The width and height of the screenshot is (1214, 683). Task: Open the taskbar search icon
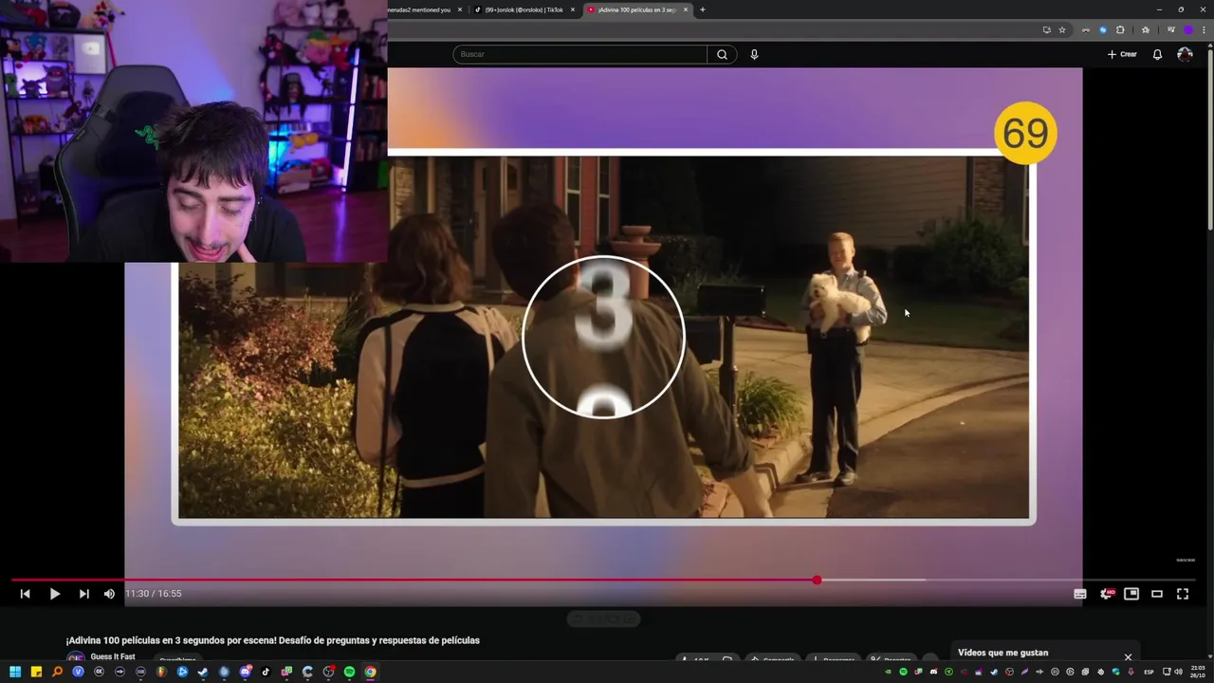[57, 672]
